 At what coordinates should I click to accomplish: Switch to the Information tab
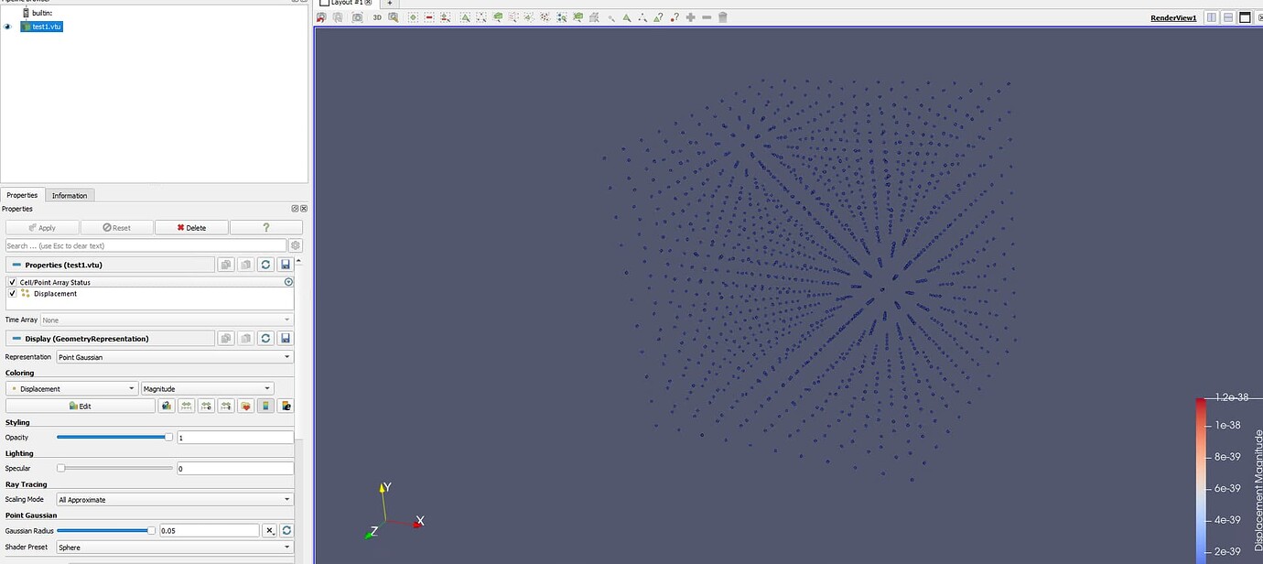click(70, 195)
